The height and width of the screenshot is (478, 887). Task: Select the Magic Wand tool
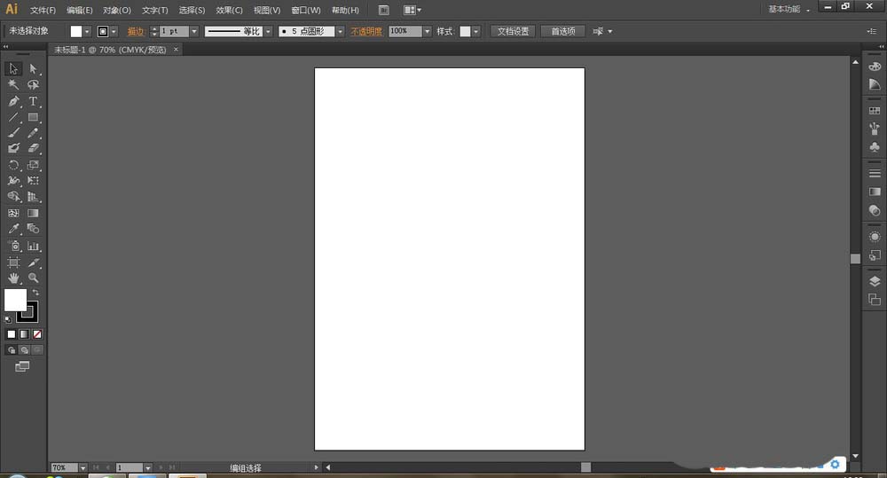coord(13,84)
